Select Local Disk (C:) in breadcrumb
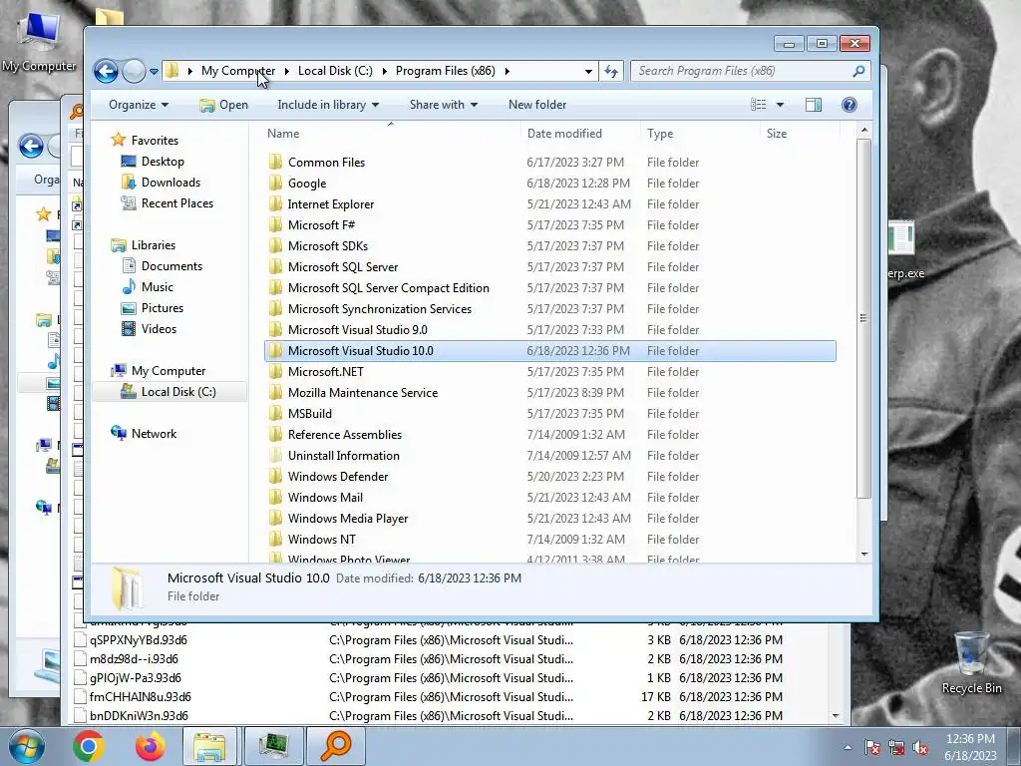This screenshot has height=766, width=1021. click(x=335, y=71)
